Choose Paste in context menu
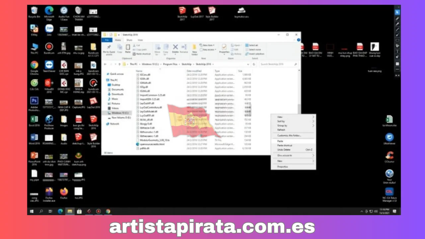 point(293,141)
